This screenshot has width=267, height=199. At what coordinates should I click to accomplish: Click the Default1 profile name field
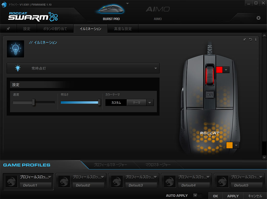point(35,185)
